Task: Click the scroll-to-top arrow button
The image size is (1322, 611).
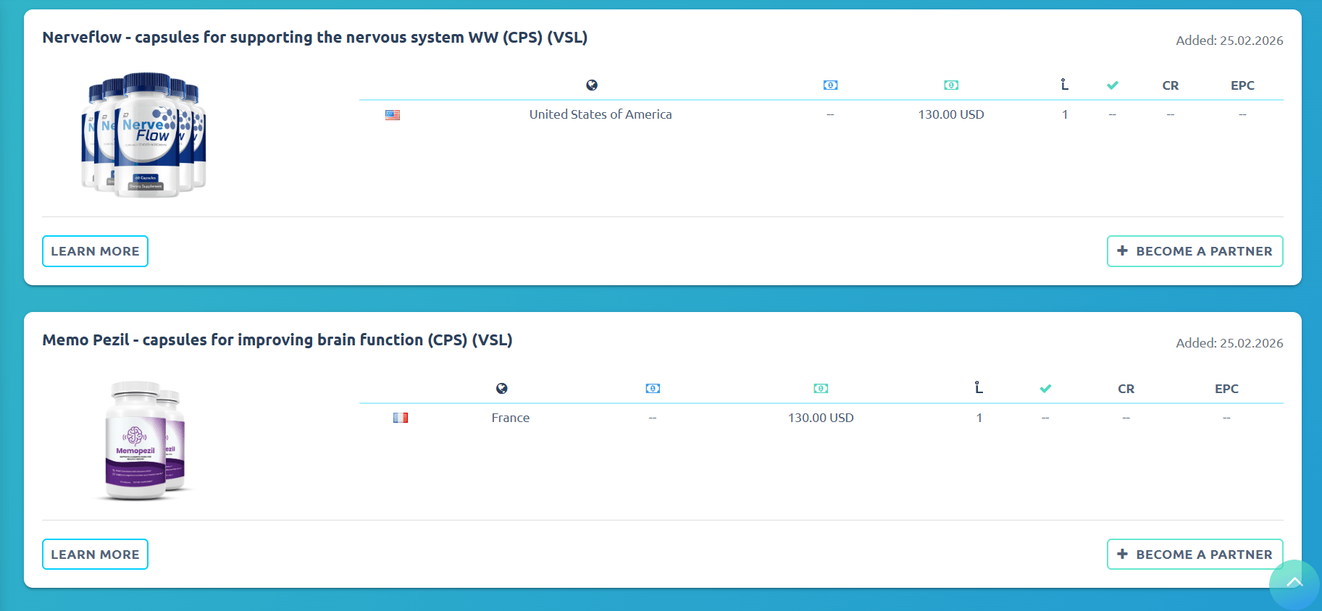Action: (x=1294, y=583)
